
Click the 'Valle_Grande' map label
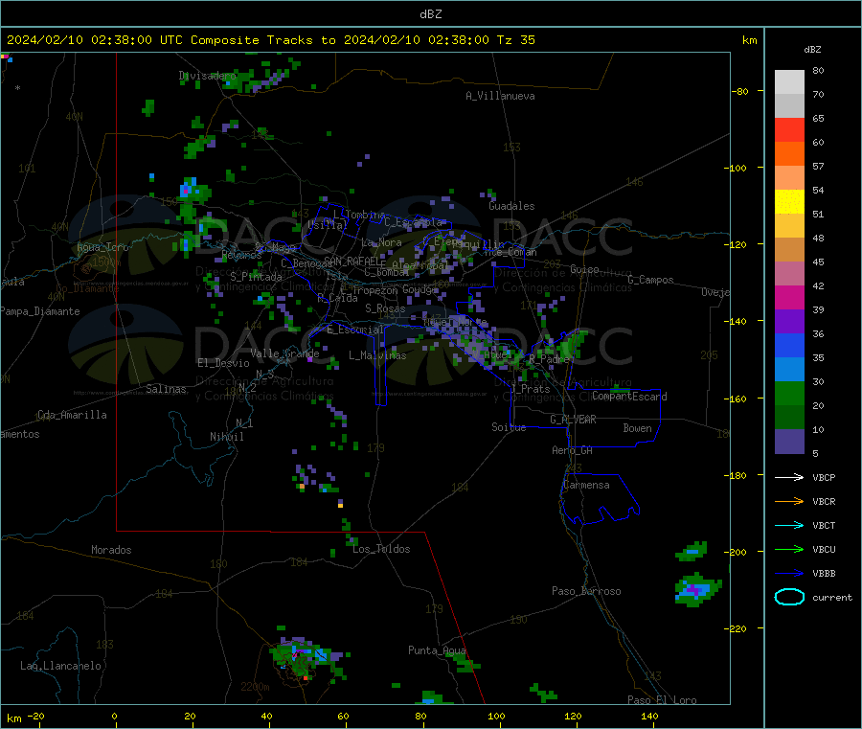pos(284,353)
